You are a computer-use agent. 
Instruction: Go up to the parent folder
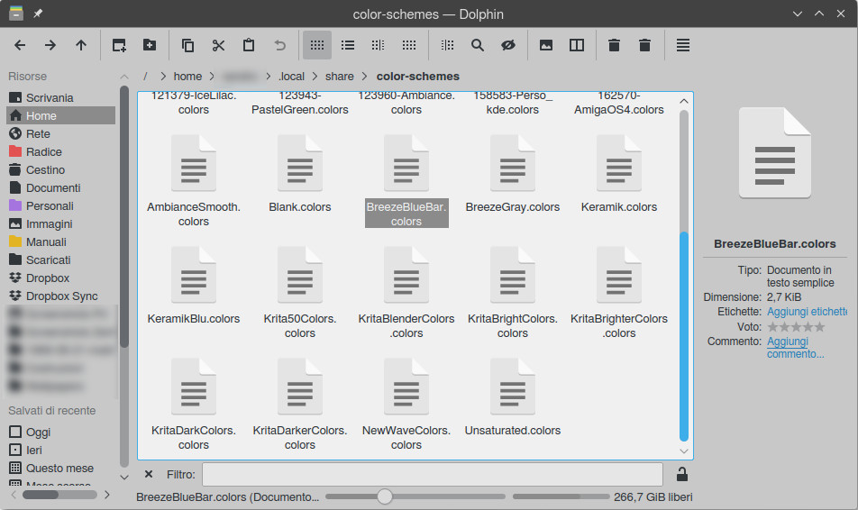(81, 45)
